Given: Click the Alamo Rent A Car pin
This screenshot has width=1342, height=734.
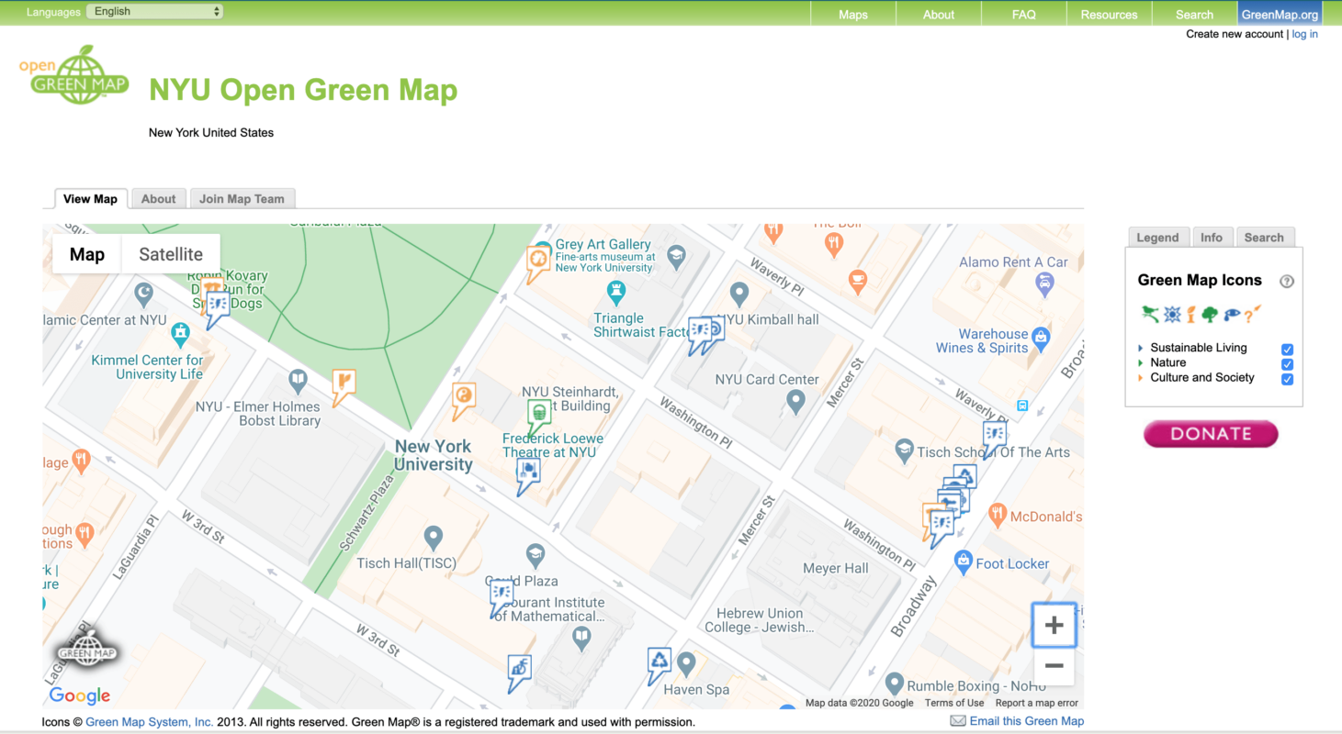Looking at the screenshot, I should tap(1044, 284).
